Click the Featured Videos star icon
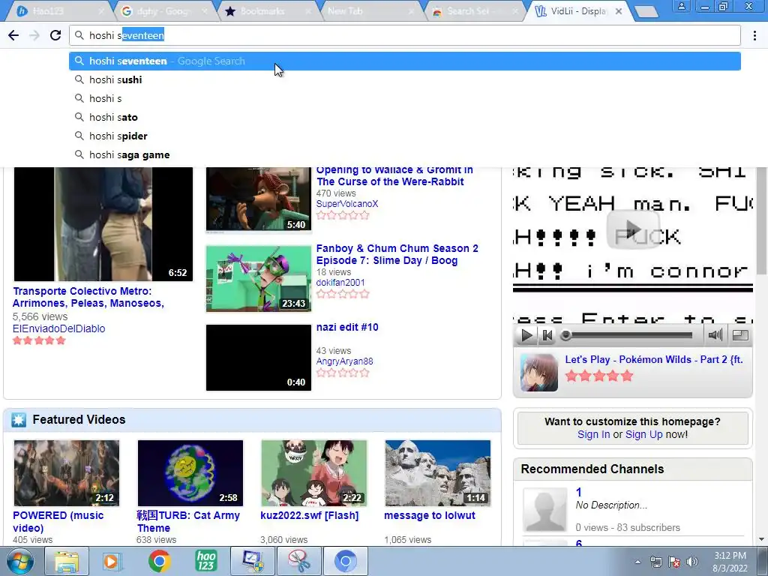Viewport: 768px width, 576px height. click(x=19, y=420)
